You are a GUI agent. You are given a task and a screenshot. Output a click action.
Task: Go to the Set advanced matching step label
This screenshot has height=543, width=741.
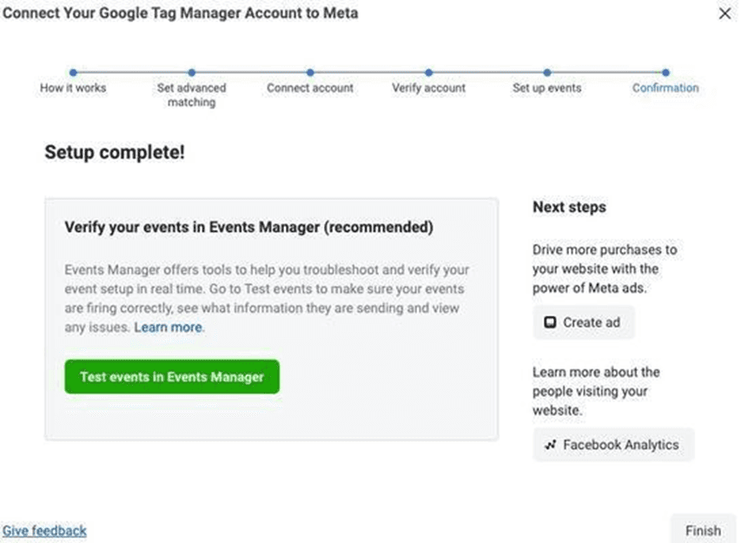191,95
